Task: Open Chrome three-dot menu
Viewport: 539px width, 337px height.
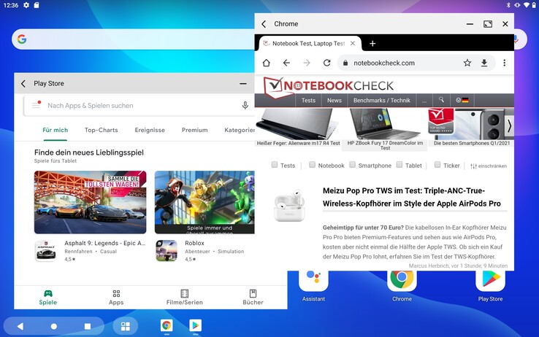Action: click(504, 63)
